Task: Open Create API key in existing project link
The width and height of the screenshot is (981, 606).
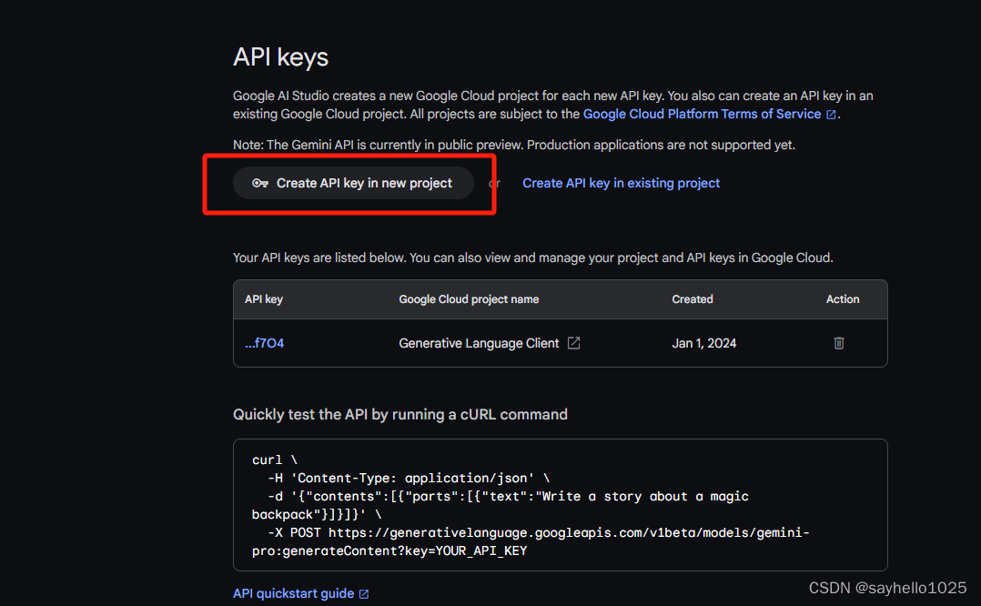Action: point(621,183)
